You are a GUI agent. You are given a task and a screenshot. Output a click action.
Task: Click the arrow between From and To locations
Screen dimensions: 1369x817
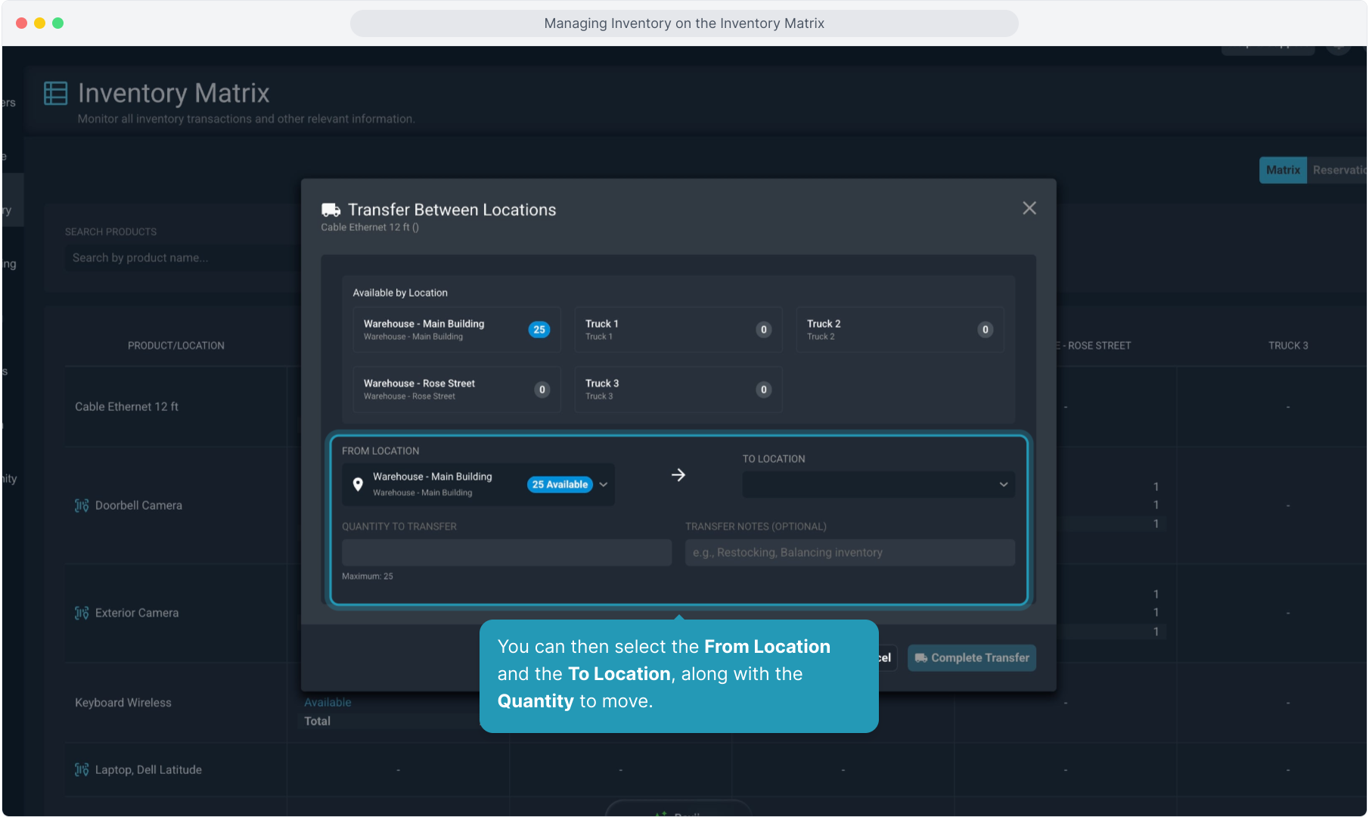click(x=678, y=475)
